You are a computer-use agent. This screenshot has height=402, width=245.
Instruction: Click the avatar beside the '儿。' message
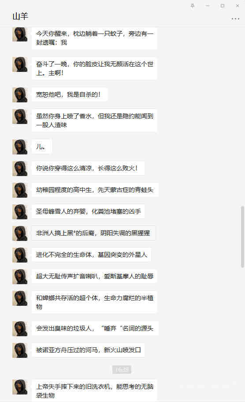click(20, 147)
